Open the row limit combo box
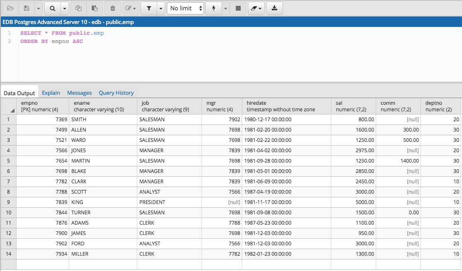 (x=185, y=8)
